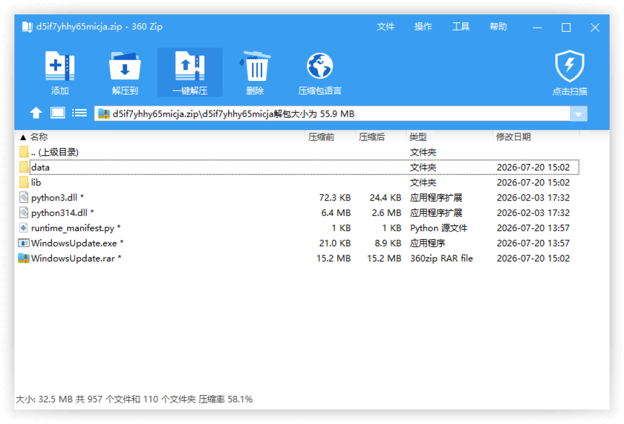
Task: Click the '21.0 KB' size of WindowsUpdate.exe
Action: point(335,243)
